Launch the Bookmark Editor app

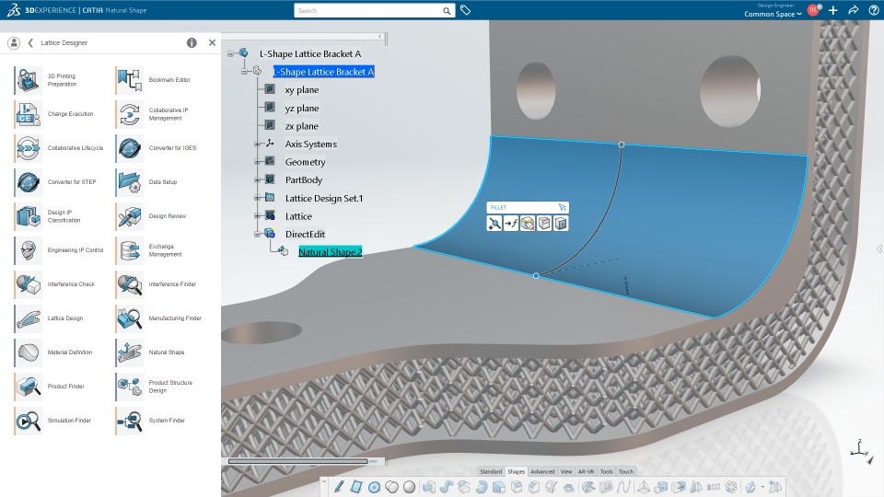(x=130, y=80)
